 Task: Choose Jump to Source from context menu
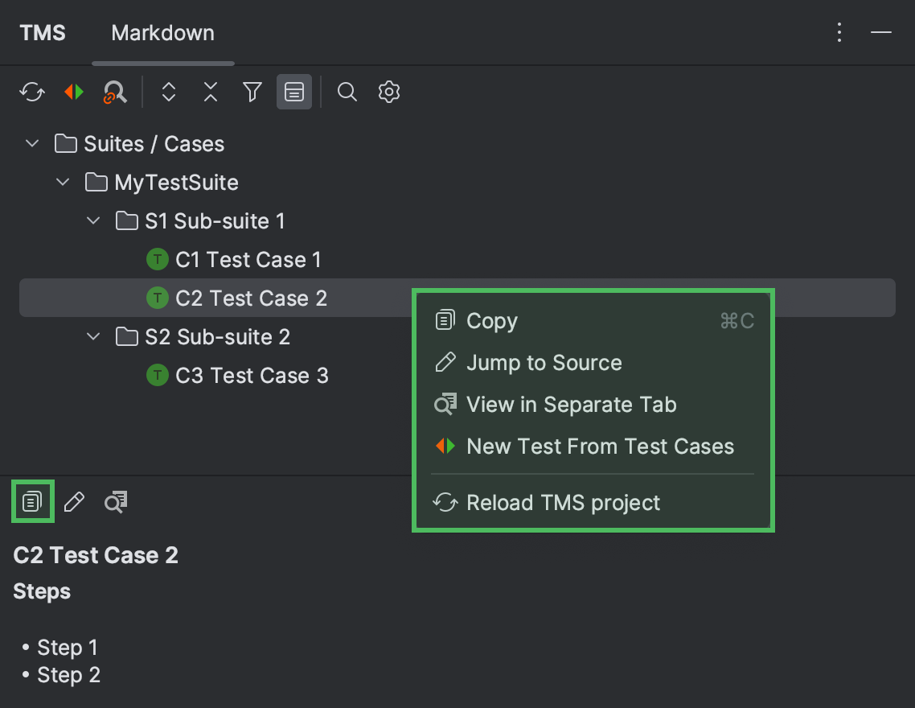pos(544,362)
